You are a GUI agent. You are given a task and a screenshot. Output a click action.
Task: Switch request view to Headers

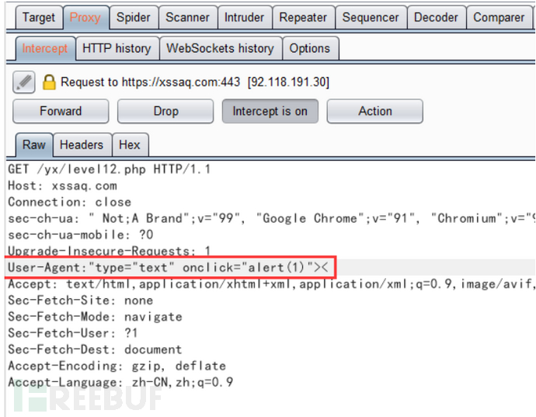pos(81,144)
